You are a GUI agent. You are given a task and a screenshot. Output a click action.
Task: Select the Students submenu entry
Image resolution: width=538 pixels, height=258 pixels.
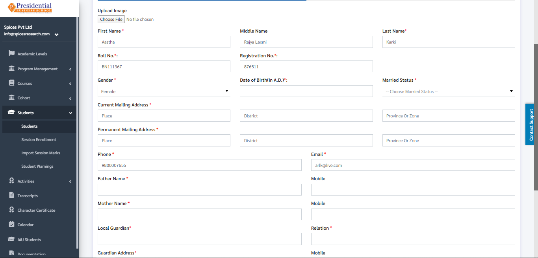point(30,126)
